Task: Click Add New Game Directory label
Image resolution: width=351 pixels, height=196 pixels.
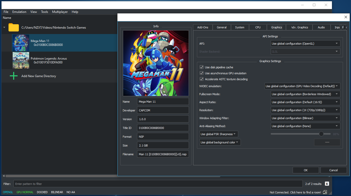Action: (39, 76)
